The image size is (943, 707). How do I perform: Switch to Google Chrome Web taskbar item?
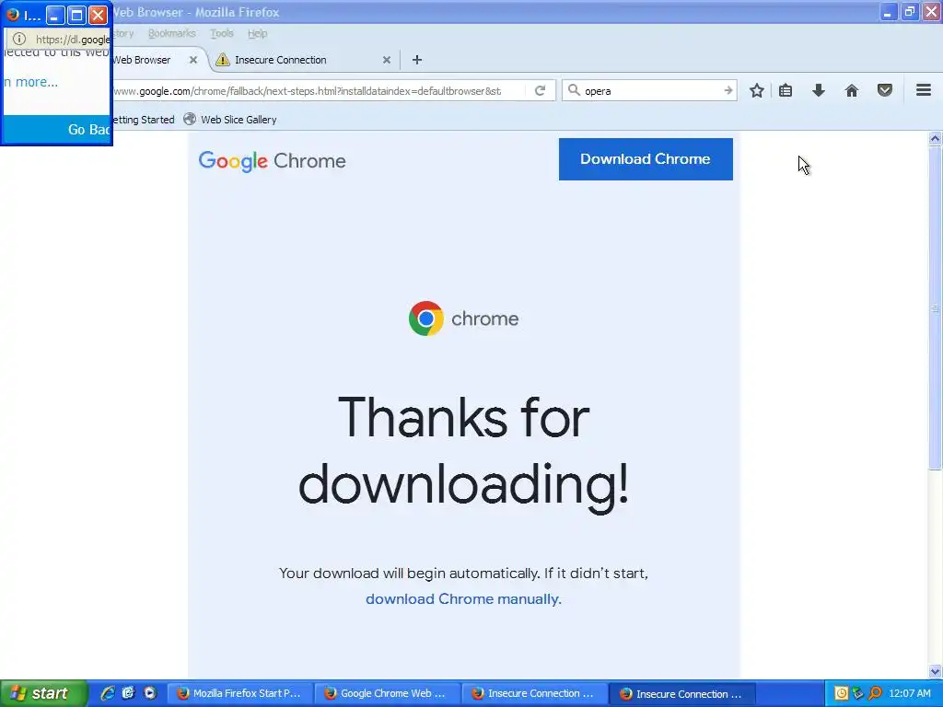pyautogui.click(x=387, y=693)
